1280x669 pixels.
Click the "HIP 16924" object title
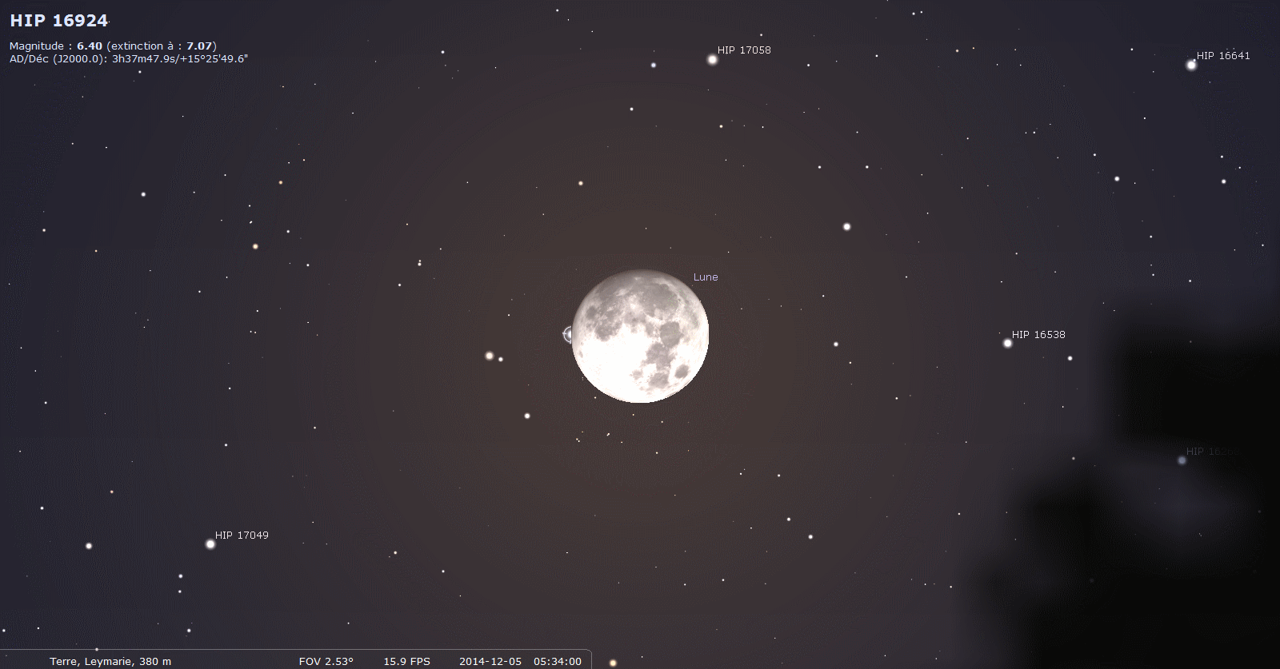pos(59,21)
